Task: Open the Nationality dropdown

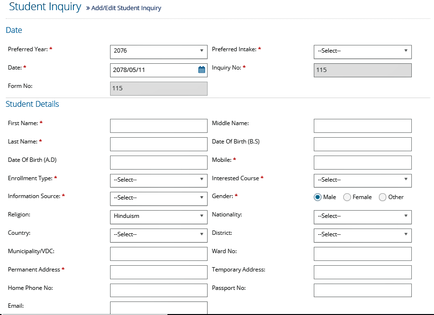Action: tap(363, 217)
